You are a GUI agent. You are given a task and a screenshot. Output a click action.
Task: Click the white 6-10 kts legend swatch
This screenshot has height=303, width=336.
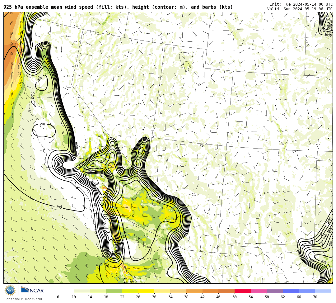tap(66, 291)
